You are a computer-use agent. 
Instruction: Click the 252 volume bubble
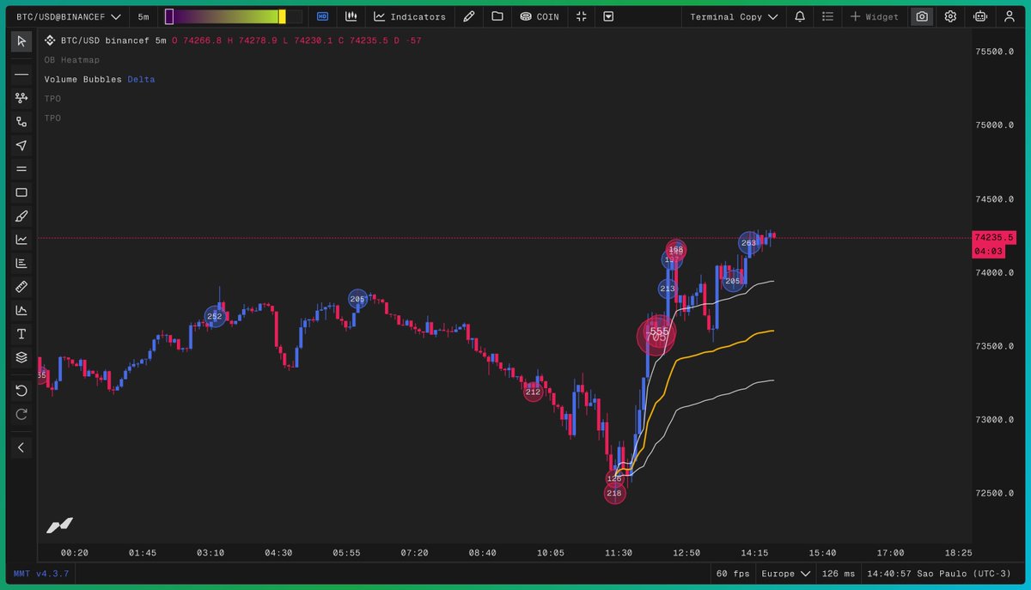pos(215,317)
